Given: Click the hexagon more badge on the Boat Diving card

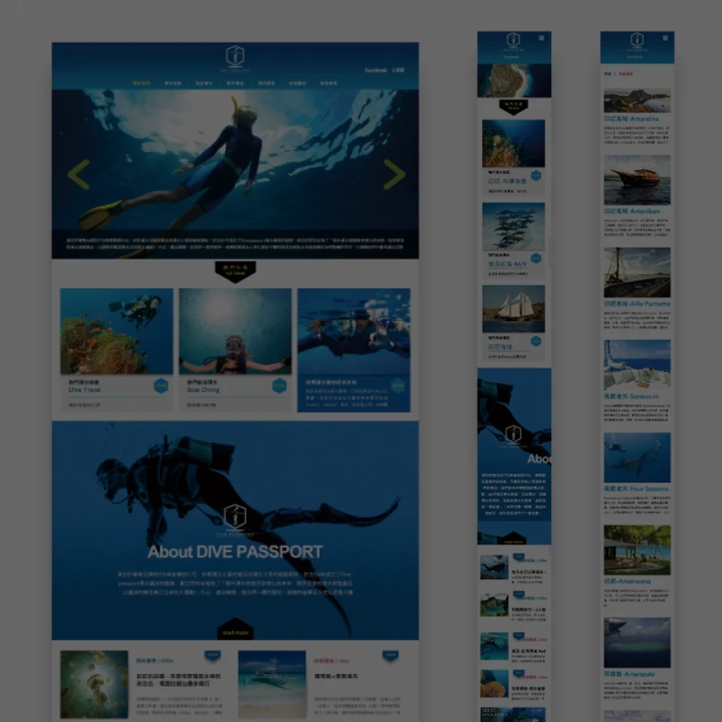Looking at the screenshot, I should pos(280,385).
